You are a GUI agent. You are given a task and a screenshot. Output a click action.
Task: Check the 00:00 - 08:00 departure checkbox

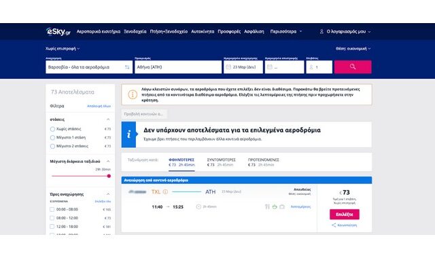(52, 210)
